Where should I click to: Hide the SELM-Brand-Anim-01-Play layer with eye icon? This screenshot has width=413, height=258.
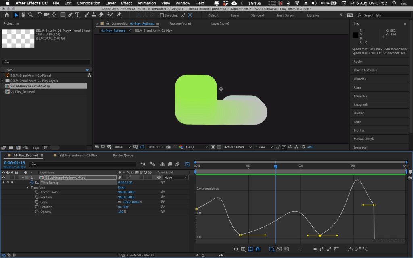4,177
